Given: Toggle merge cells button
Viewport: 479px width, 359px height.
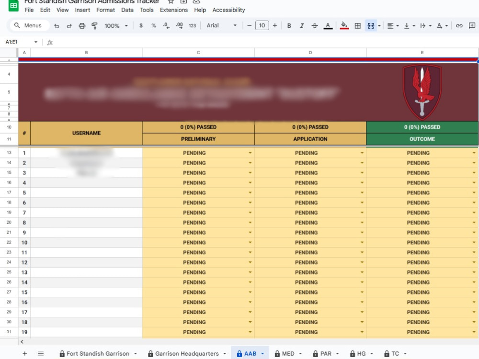Looking at the screenshot, I should pyautogui.click(x=371, y=26).
